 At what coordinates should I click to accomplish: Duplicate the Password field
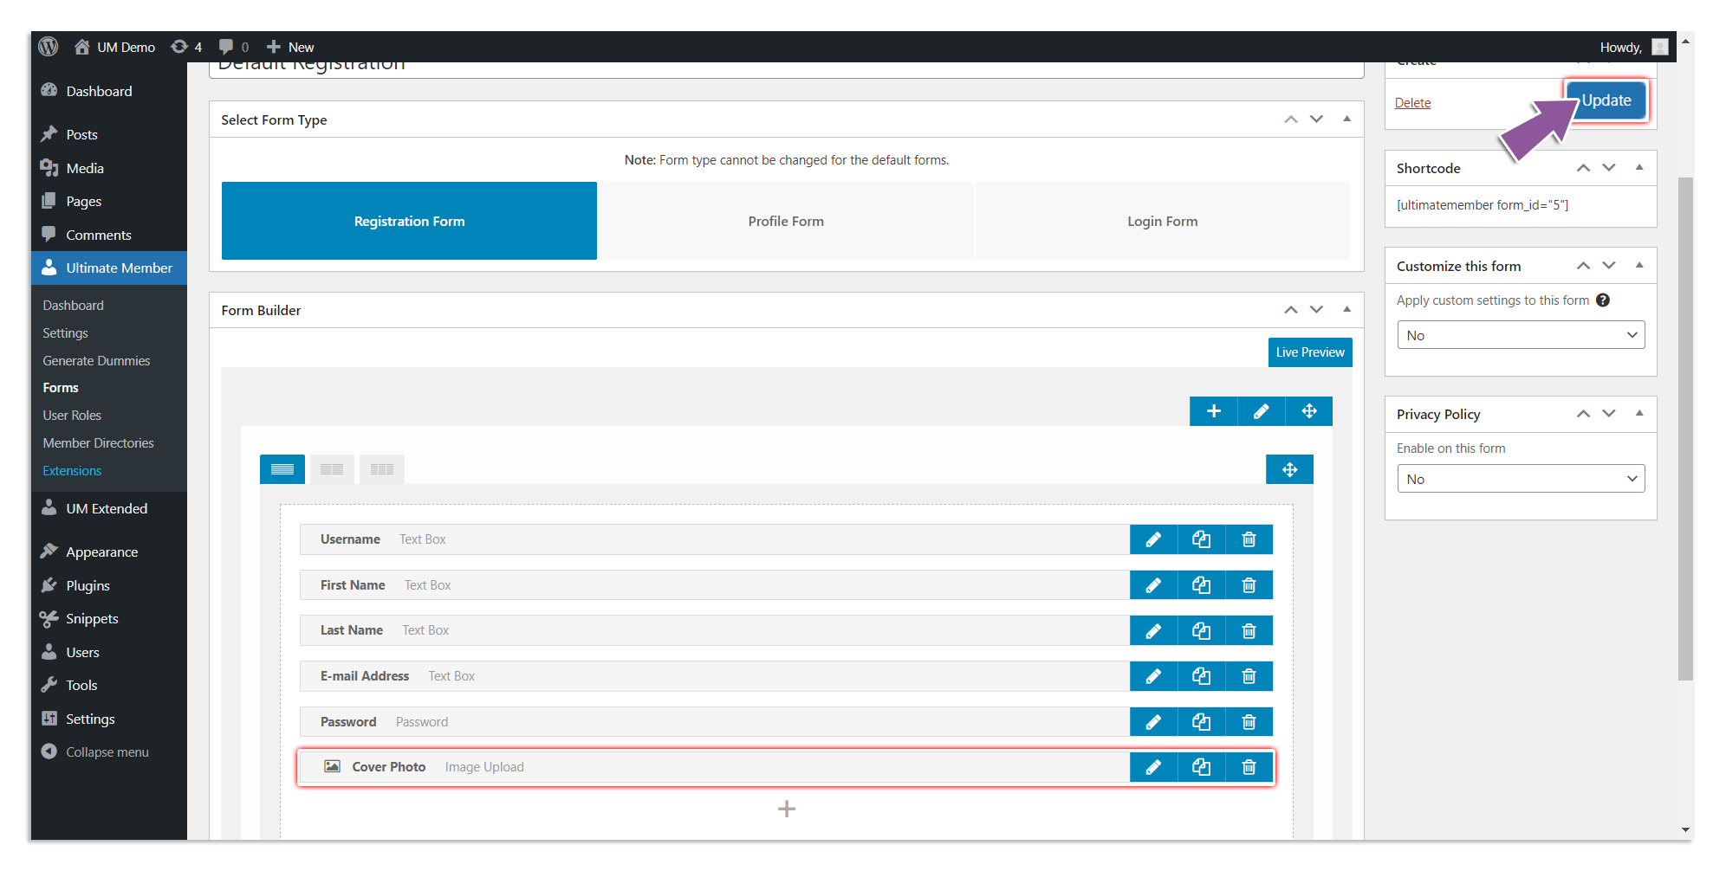point(1201,722)
